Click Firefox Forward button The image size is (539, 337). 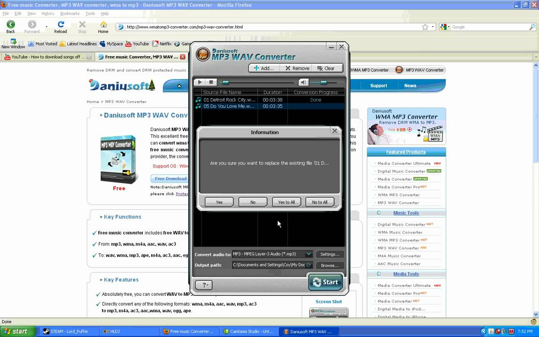32,27
